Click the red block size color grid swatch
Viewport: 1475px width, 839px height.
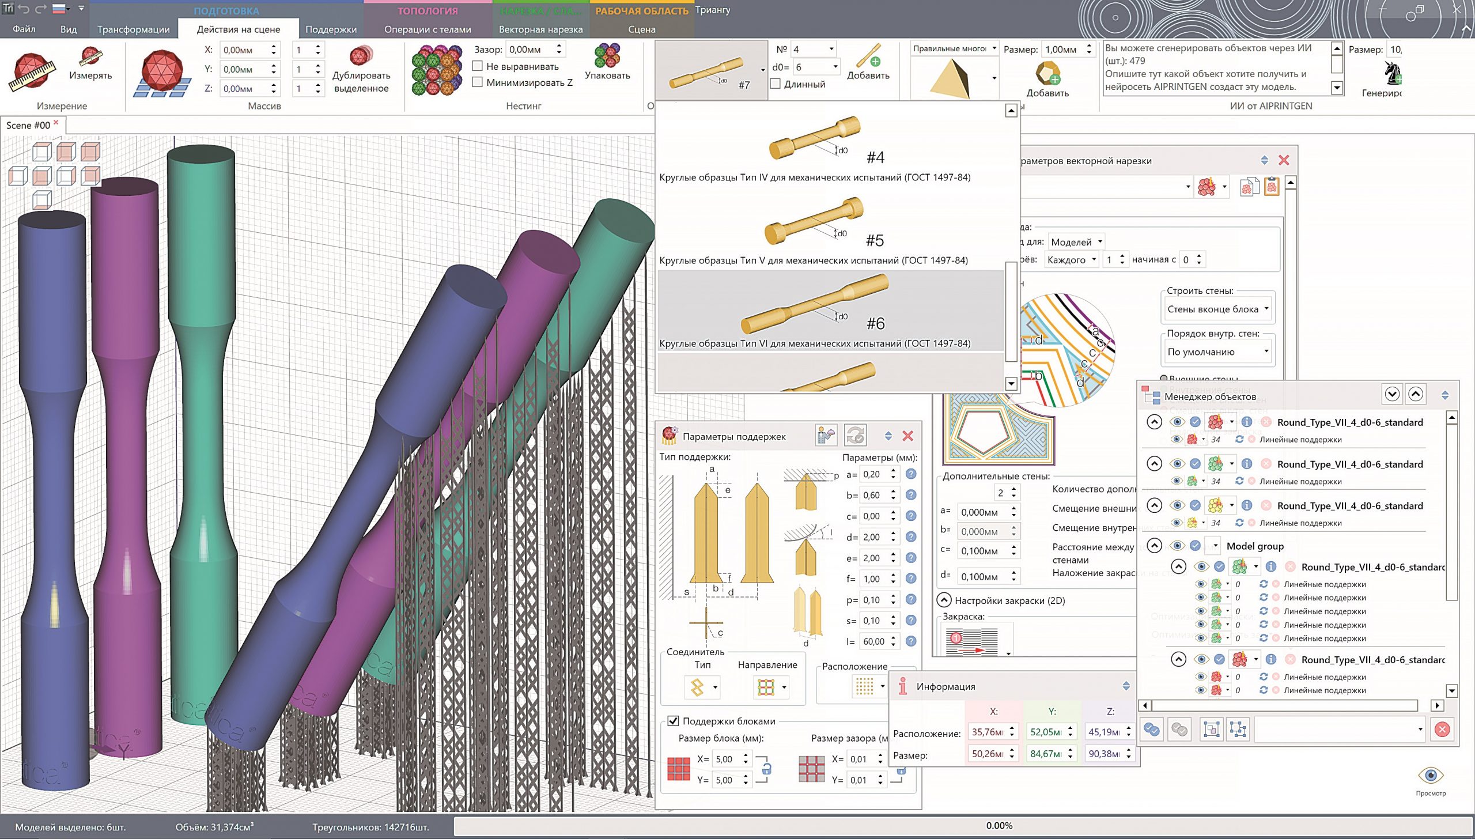(678, 769)
